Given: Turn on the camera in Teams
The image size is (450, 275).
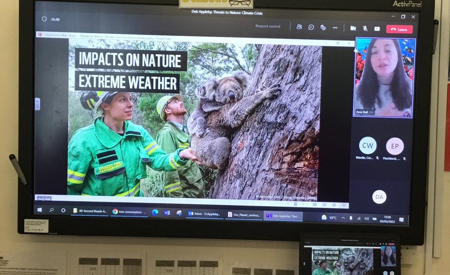Looking at the screenshot, I should (353, 28).
